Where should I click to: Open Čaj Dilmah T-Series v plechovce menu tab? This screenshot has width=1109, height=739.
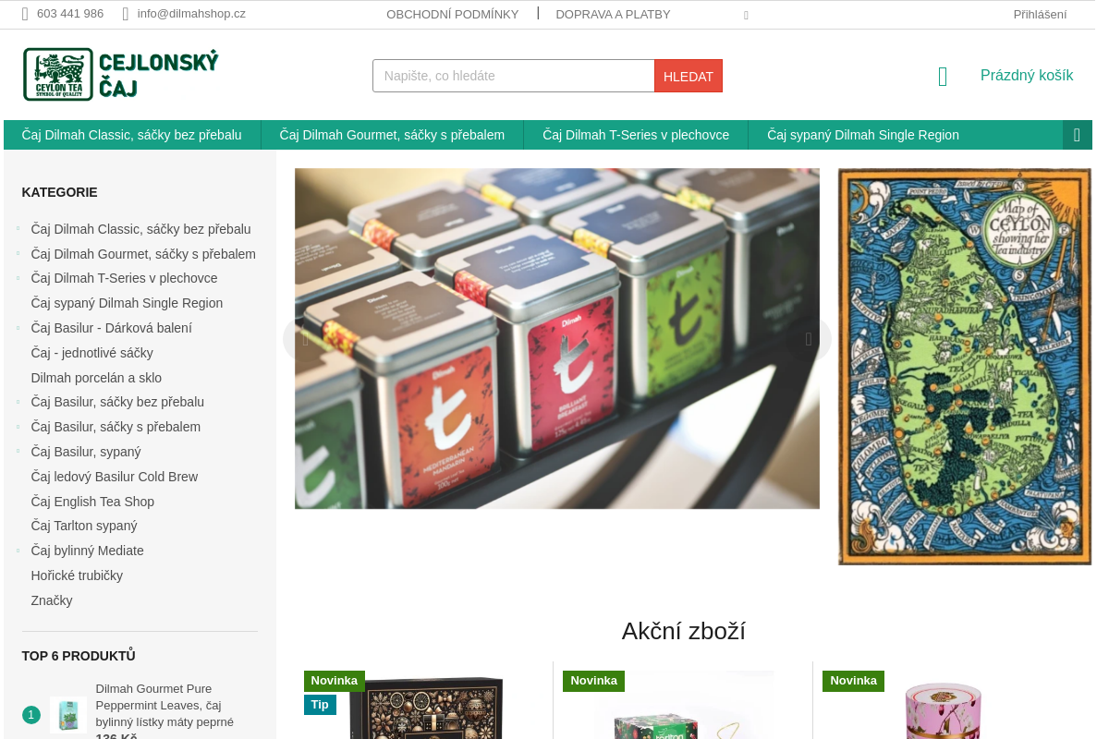(x=636, y=135)
